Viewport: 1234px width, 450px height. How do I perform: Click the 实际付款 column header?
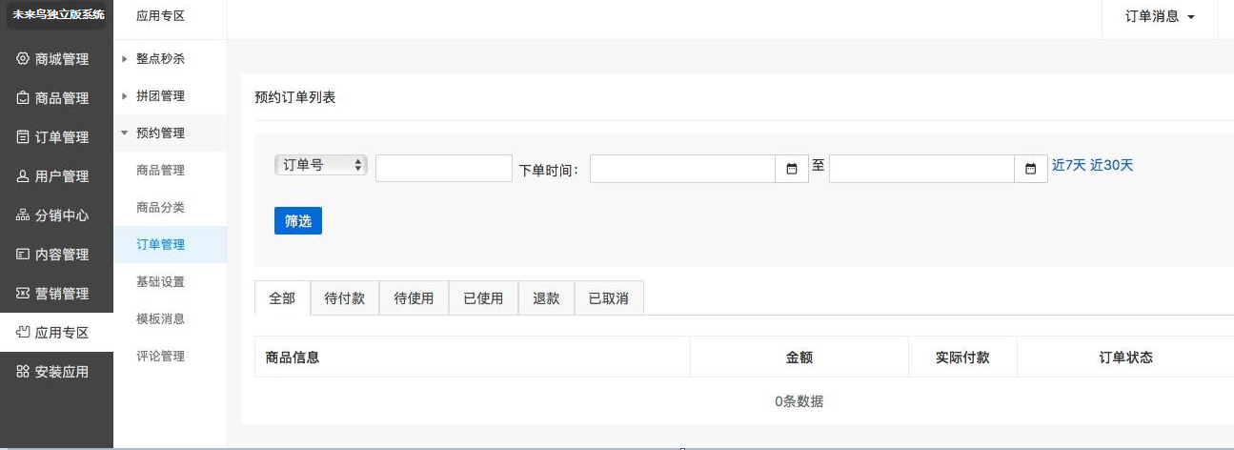(962, 358)
